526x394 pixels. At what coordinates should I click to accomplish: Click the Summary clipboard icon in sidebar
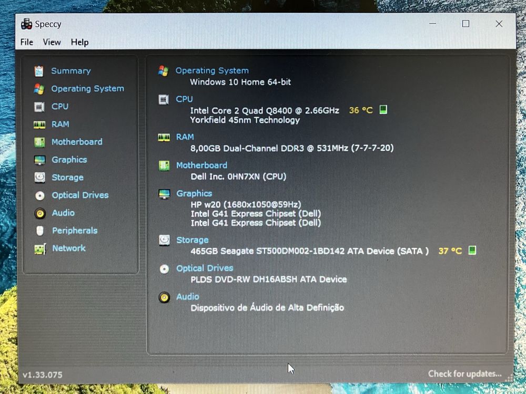(39, 71)
